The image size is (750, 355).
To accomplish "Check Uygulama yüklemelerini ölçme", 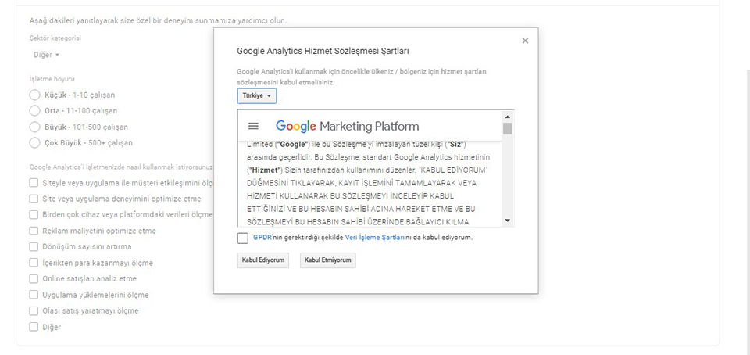I will point(34,295).
